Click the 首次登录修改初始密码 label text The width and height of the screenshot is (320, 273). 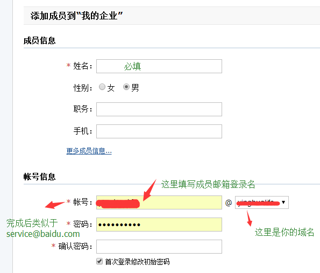click(137, 262)
